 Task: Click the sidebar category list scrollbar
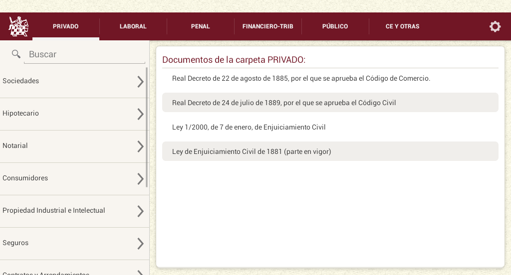[x=147, y=127]
